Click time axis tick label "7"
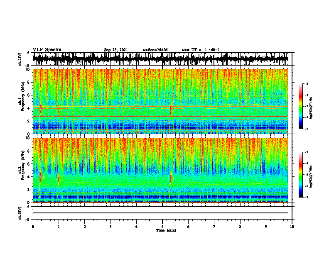The height and width of the screenshot is (254, 329). (x=214, y=227)
